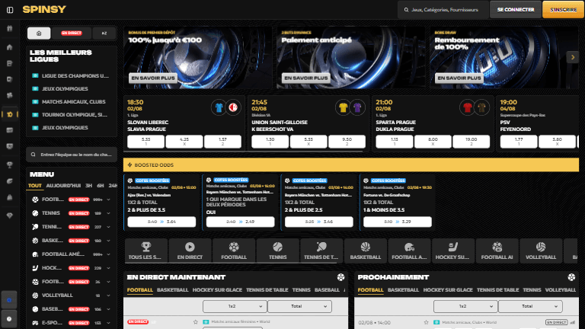The image size is (585, 329).
Task: Filter menu by TOUT
Action: point(35,186)
